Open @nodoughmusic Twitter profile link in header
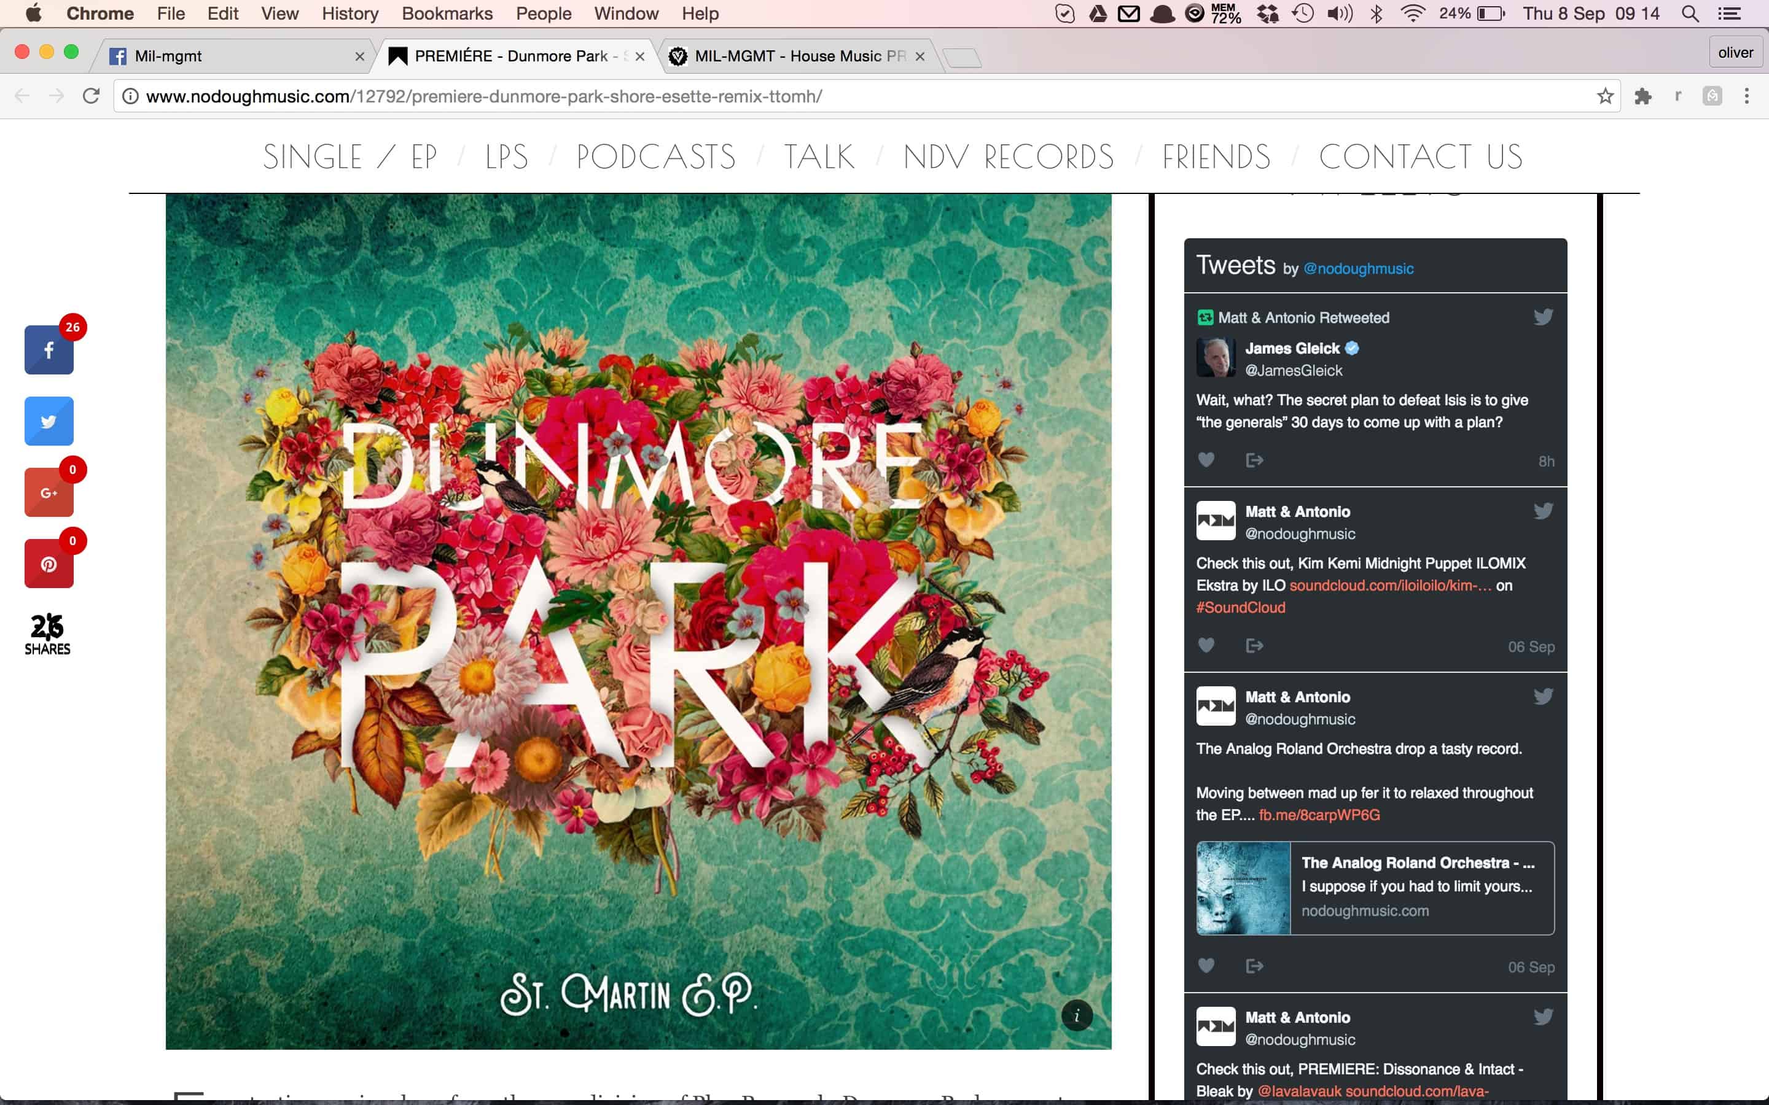 (x=1358, y=269)
